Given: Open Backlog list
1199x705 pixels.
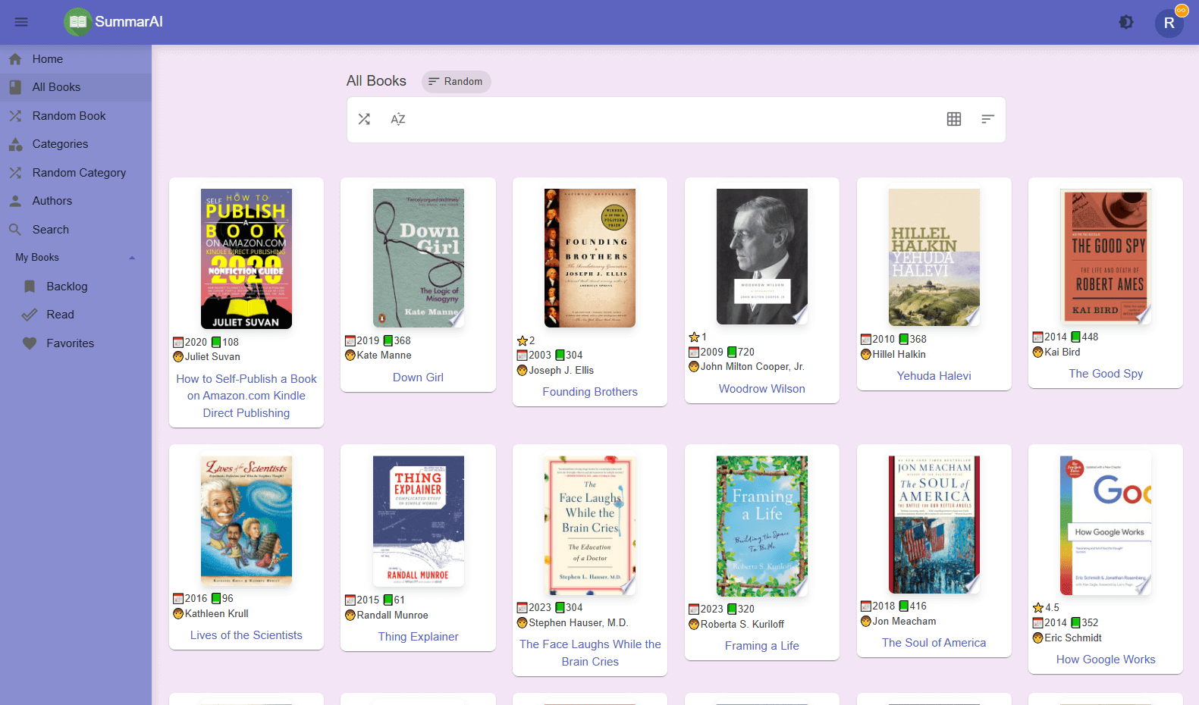Looking at the screenshot, I should point(76,287).
